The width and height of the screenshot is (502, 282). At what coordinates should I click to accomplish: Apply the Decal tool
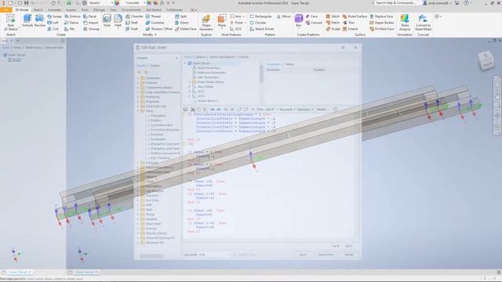click(x=90, y=16)
